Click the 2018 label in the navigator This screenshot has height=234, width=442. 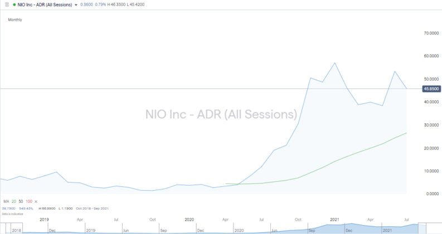(x=16, y=230)
